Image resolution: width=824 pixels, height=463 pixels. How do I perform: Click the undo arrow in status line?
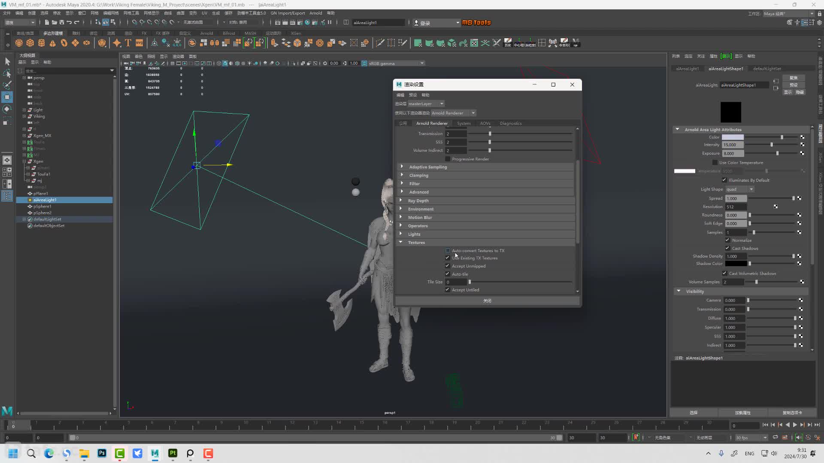[69, 22]
